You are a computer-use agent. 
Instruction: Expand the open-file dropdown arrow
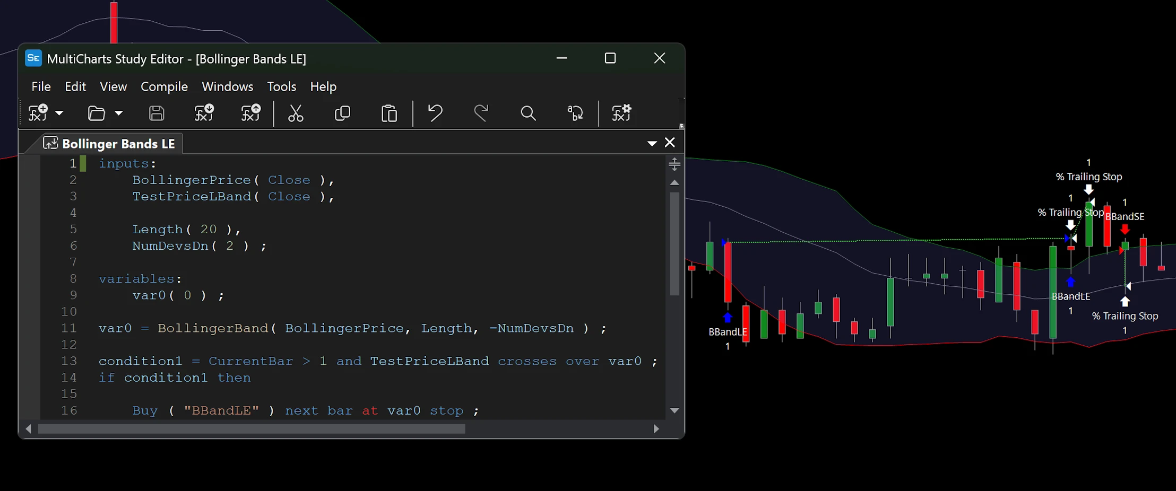(119, 113)
